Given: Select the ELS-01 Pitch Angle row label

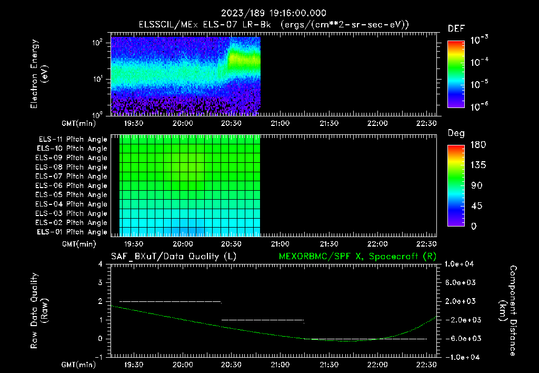Looking at the screenshot, I should [x=72, y=232].
